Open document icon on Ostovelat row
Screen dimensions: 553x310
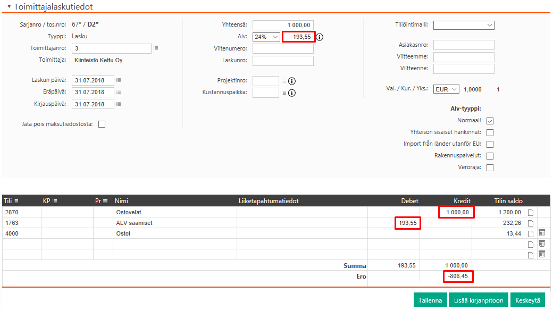coord(530,213)
